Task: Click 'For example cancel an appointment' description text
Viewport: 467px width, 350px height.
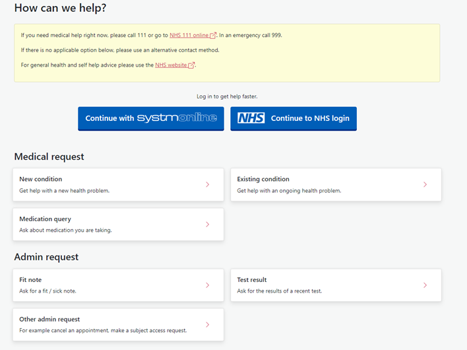Action: (103, 330)
